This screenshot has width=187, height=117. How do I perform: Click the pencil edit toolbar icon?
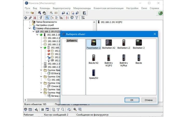point(30,18)
